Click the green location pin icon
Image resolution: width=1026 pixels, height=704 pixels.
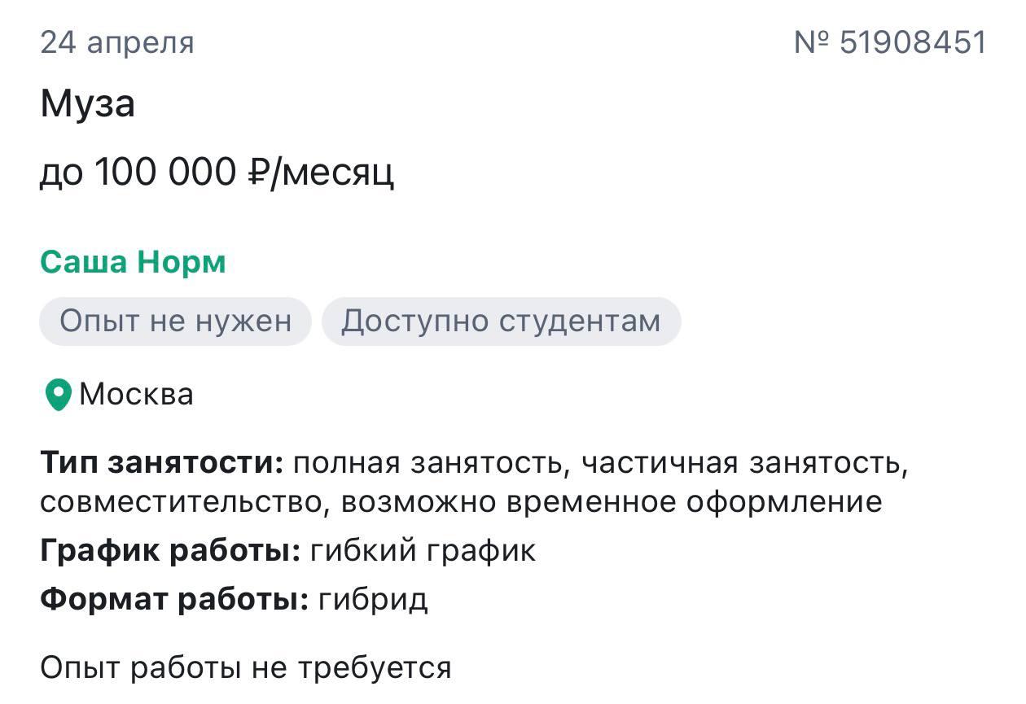(58, 395)
